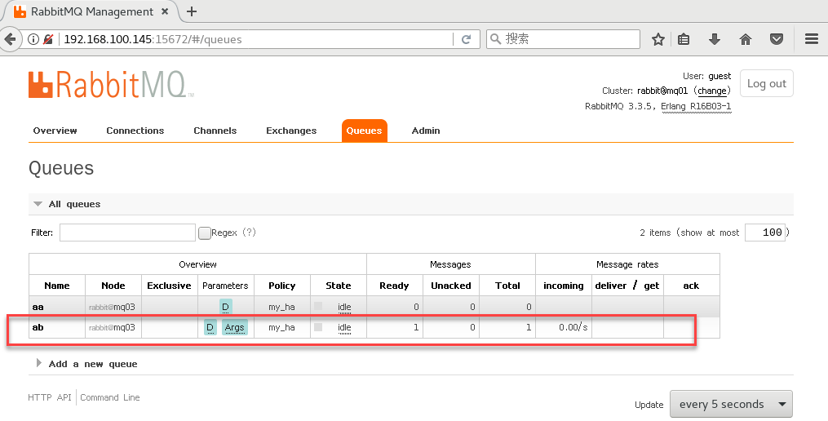The width and height of the screenshot is (828, 421).
Task: Go back with the browser back arrow
Action: click(x=10, y=40)
